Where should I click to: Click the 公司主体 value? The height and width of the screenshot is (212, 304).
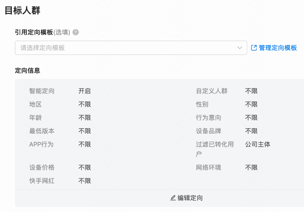pos(257,144)
